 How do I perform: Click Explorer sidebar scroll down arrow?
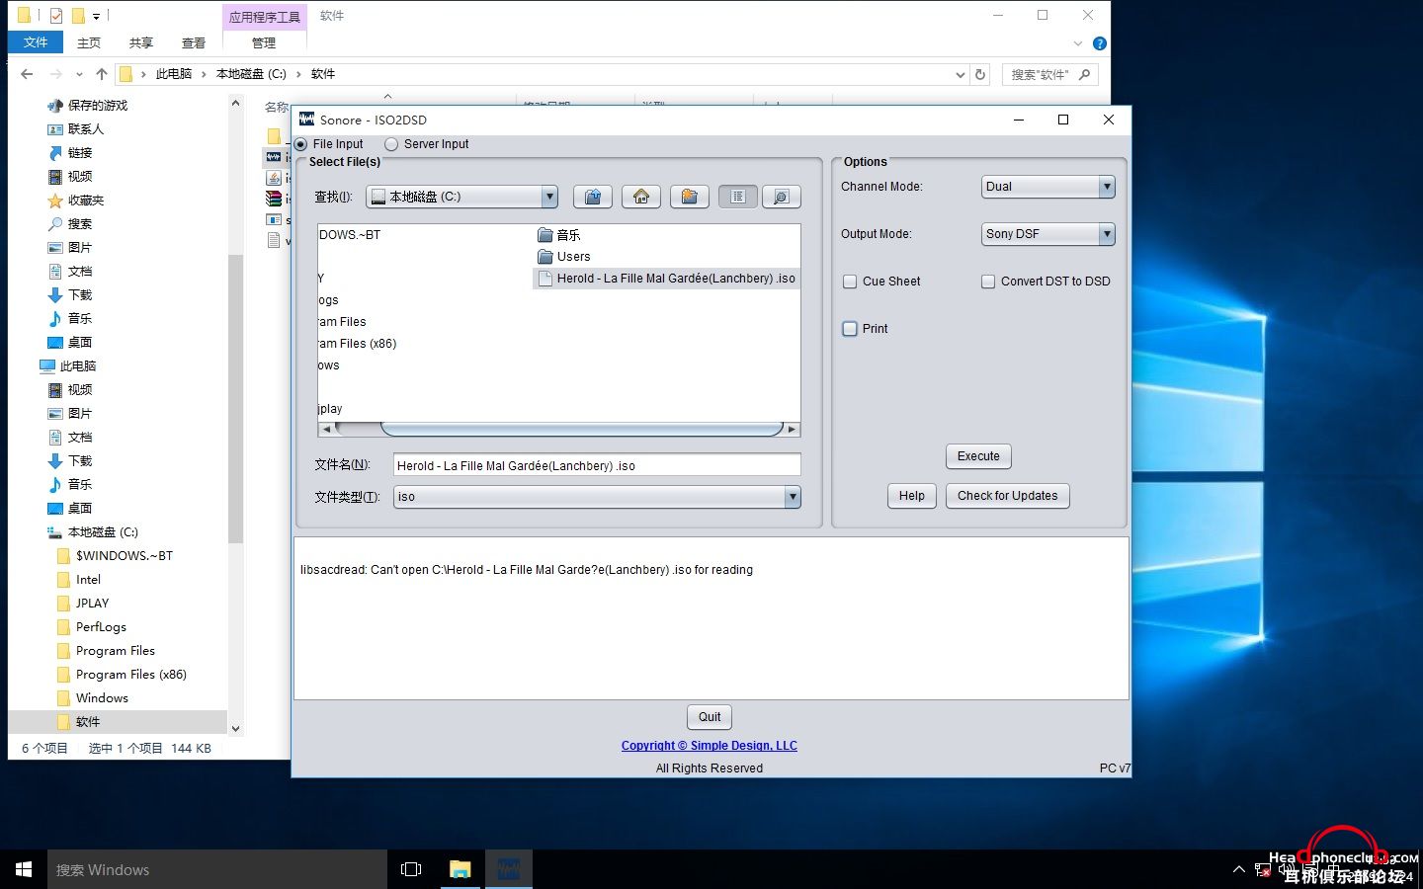point(235,729)
